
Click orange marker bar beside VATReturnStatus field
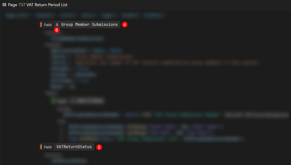click(x=41, y=147)
